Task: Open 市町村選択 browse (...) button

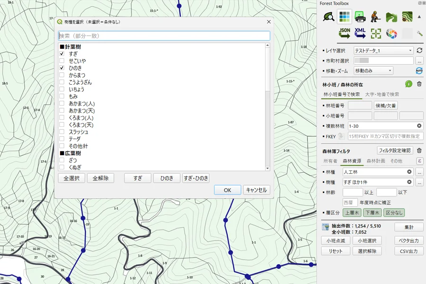Action: 419,61
